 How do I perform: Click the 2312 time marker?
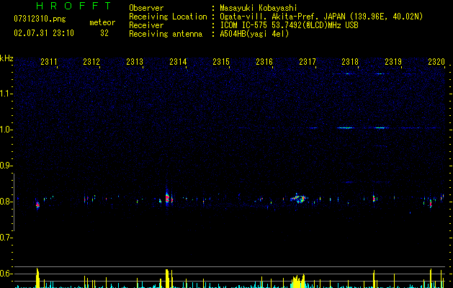click(91, 61)
